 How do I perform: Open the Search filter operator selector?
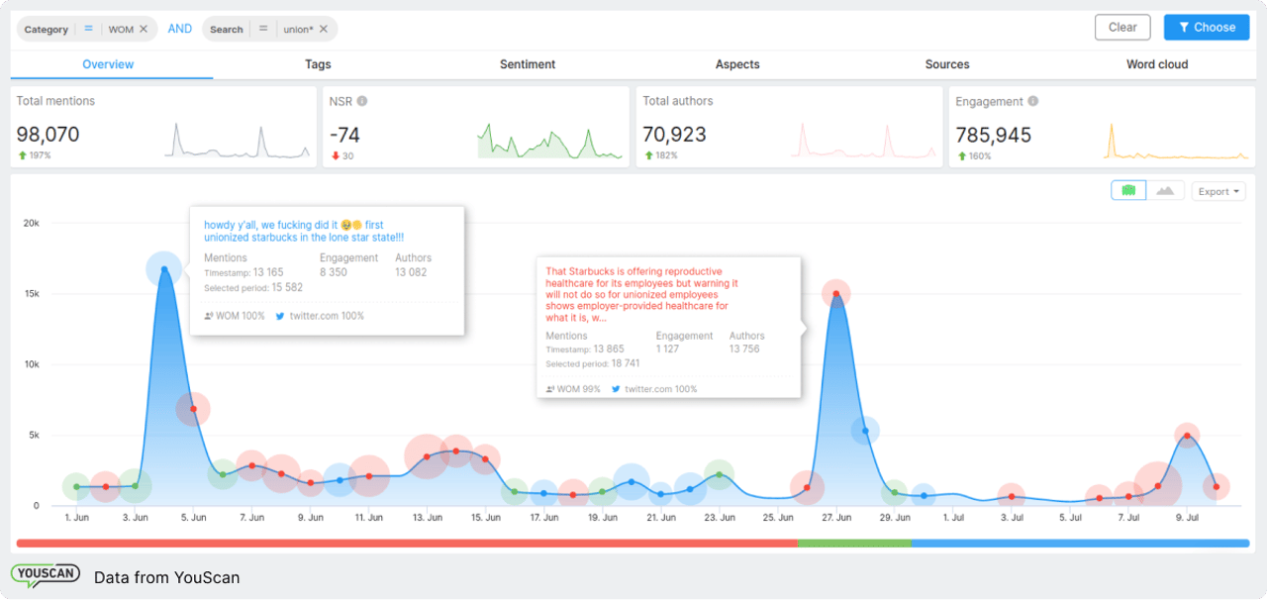click(x=263, y=30)
